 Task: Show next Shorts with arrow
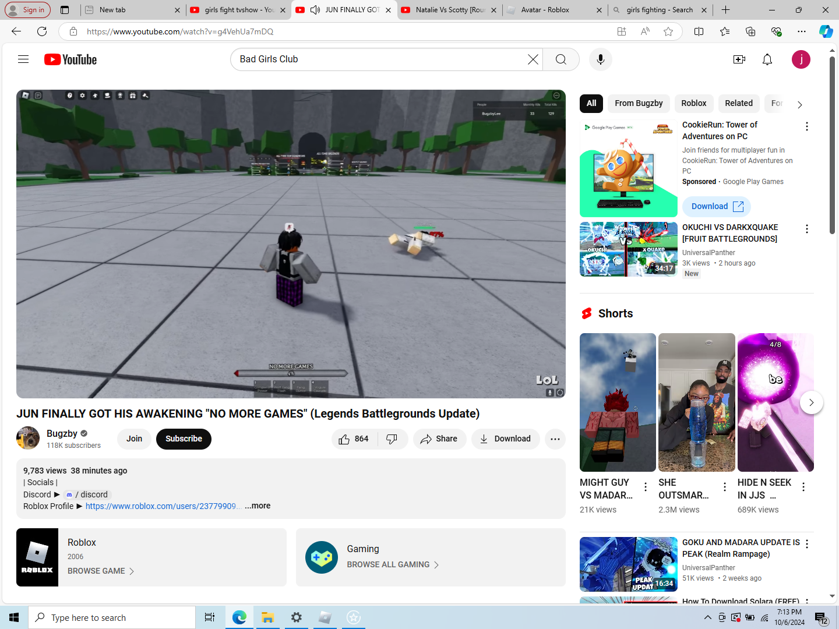(x=811, y=402)
